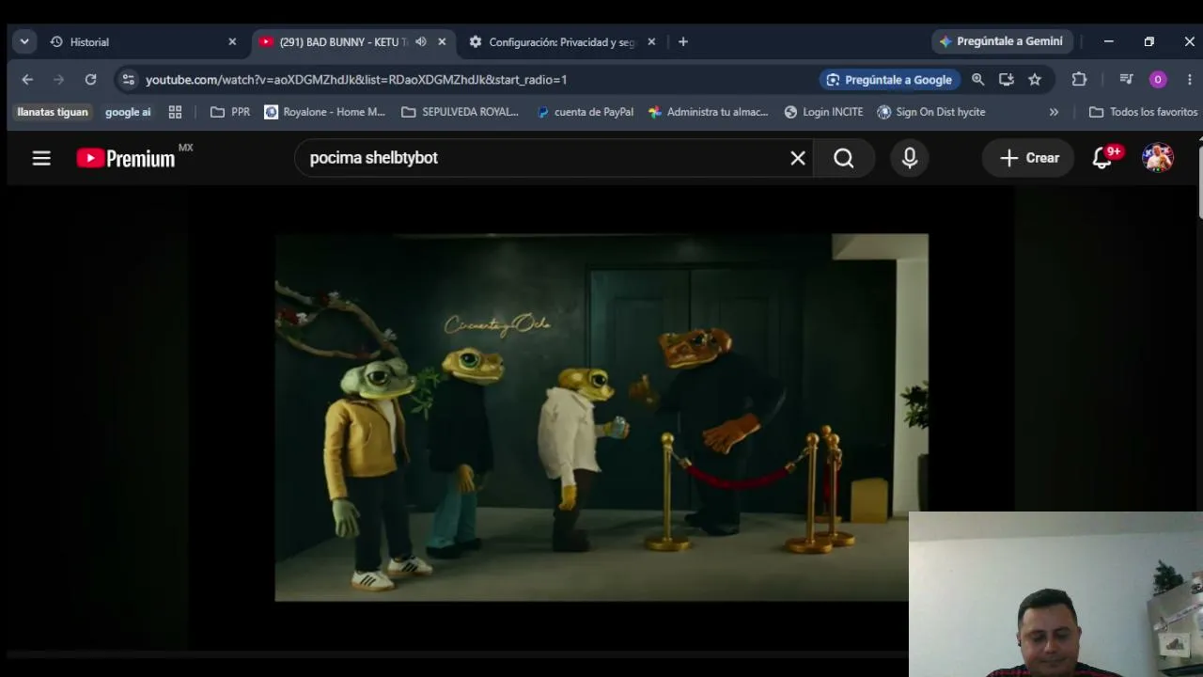Minimize the Chrome window
This screenshot has width=1203, height=677.
[x=1109, y=41]
